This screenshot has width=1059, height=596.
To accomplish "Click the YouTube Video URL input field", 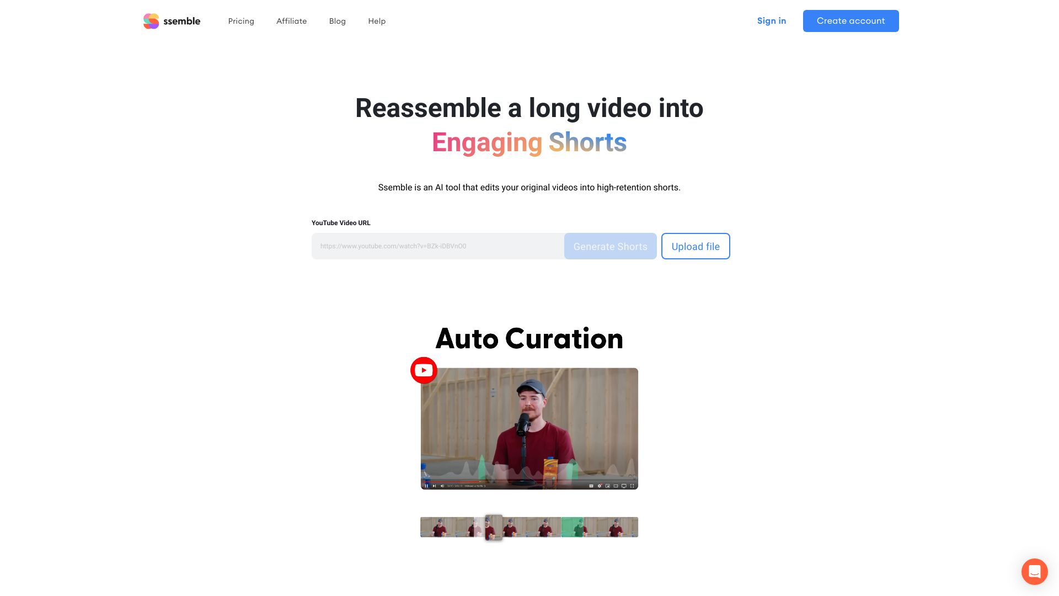I will click(436, 246).
